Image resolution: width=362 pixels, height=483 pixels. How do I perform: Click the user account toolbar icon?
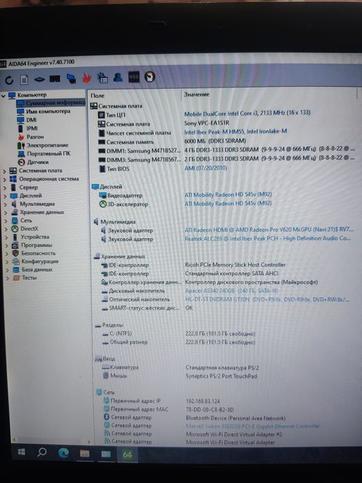point(118,77)
